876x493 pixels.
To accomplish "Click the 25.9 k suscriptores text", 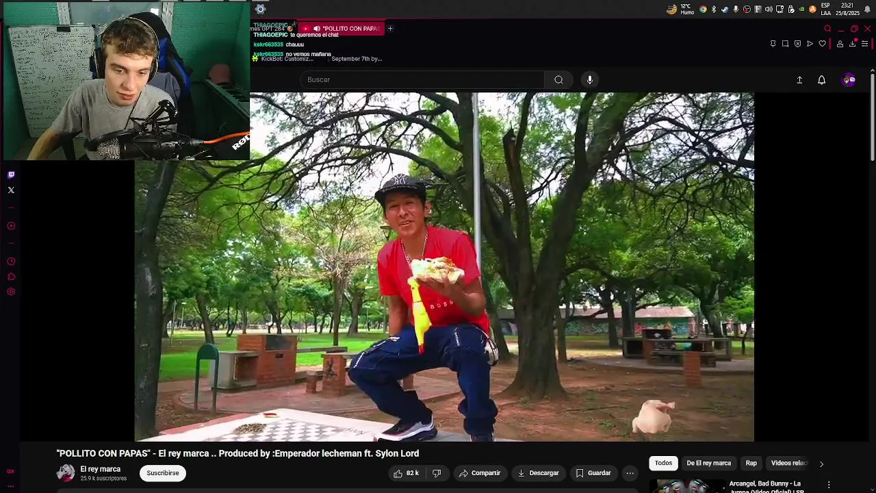I will [x=103, y=479].
